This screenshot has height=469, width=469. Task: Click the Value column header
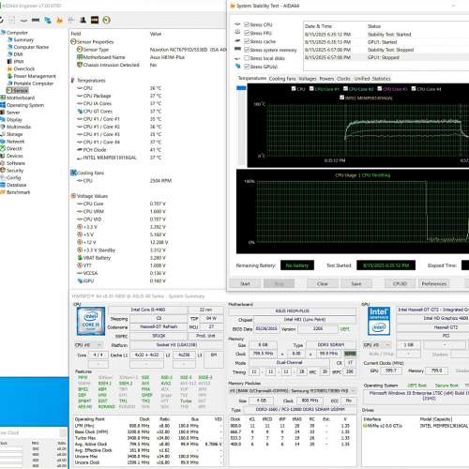[x=156, y=34]
